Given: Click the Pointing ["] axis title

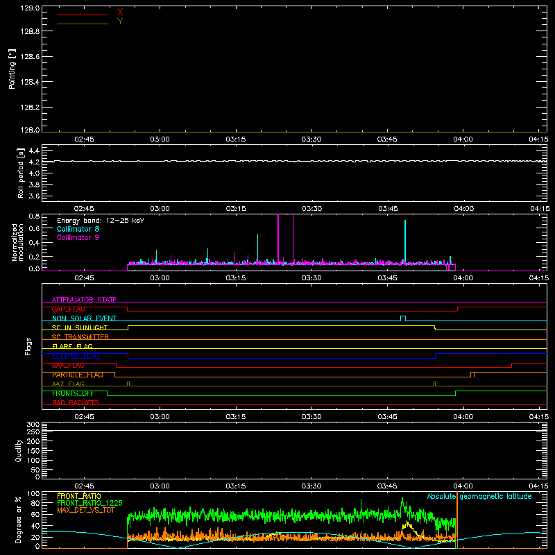Looking at the screenshot, I should click(12, 69).
